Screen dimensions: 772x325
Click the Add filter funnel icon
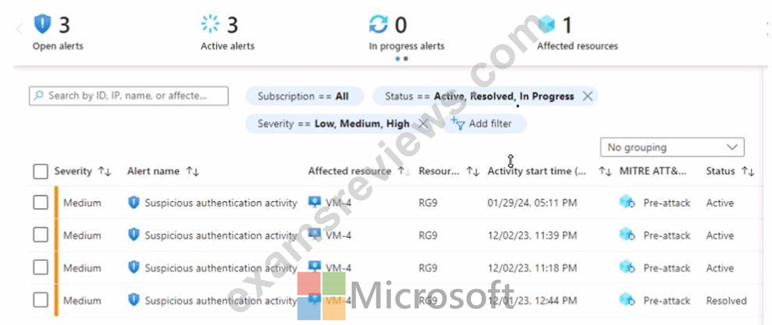[x=458, y=124]
